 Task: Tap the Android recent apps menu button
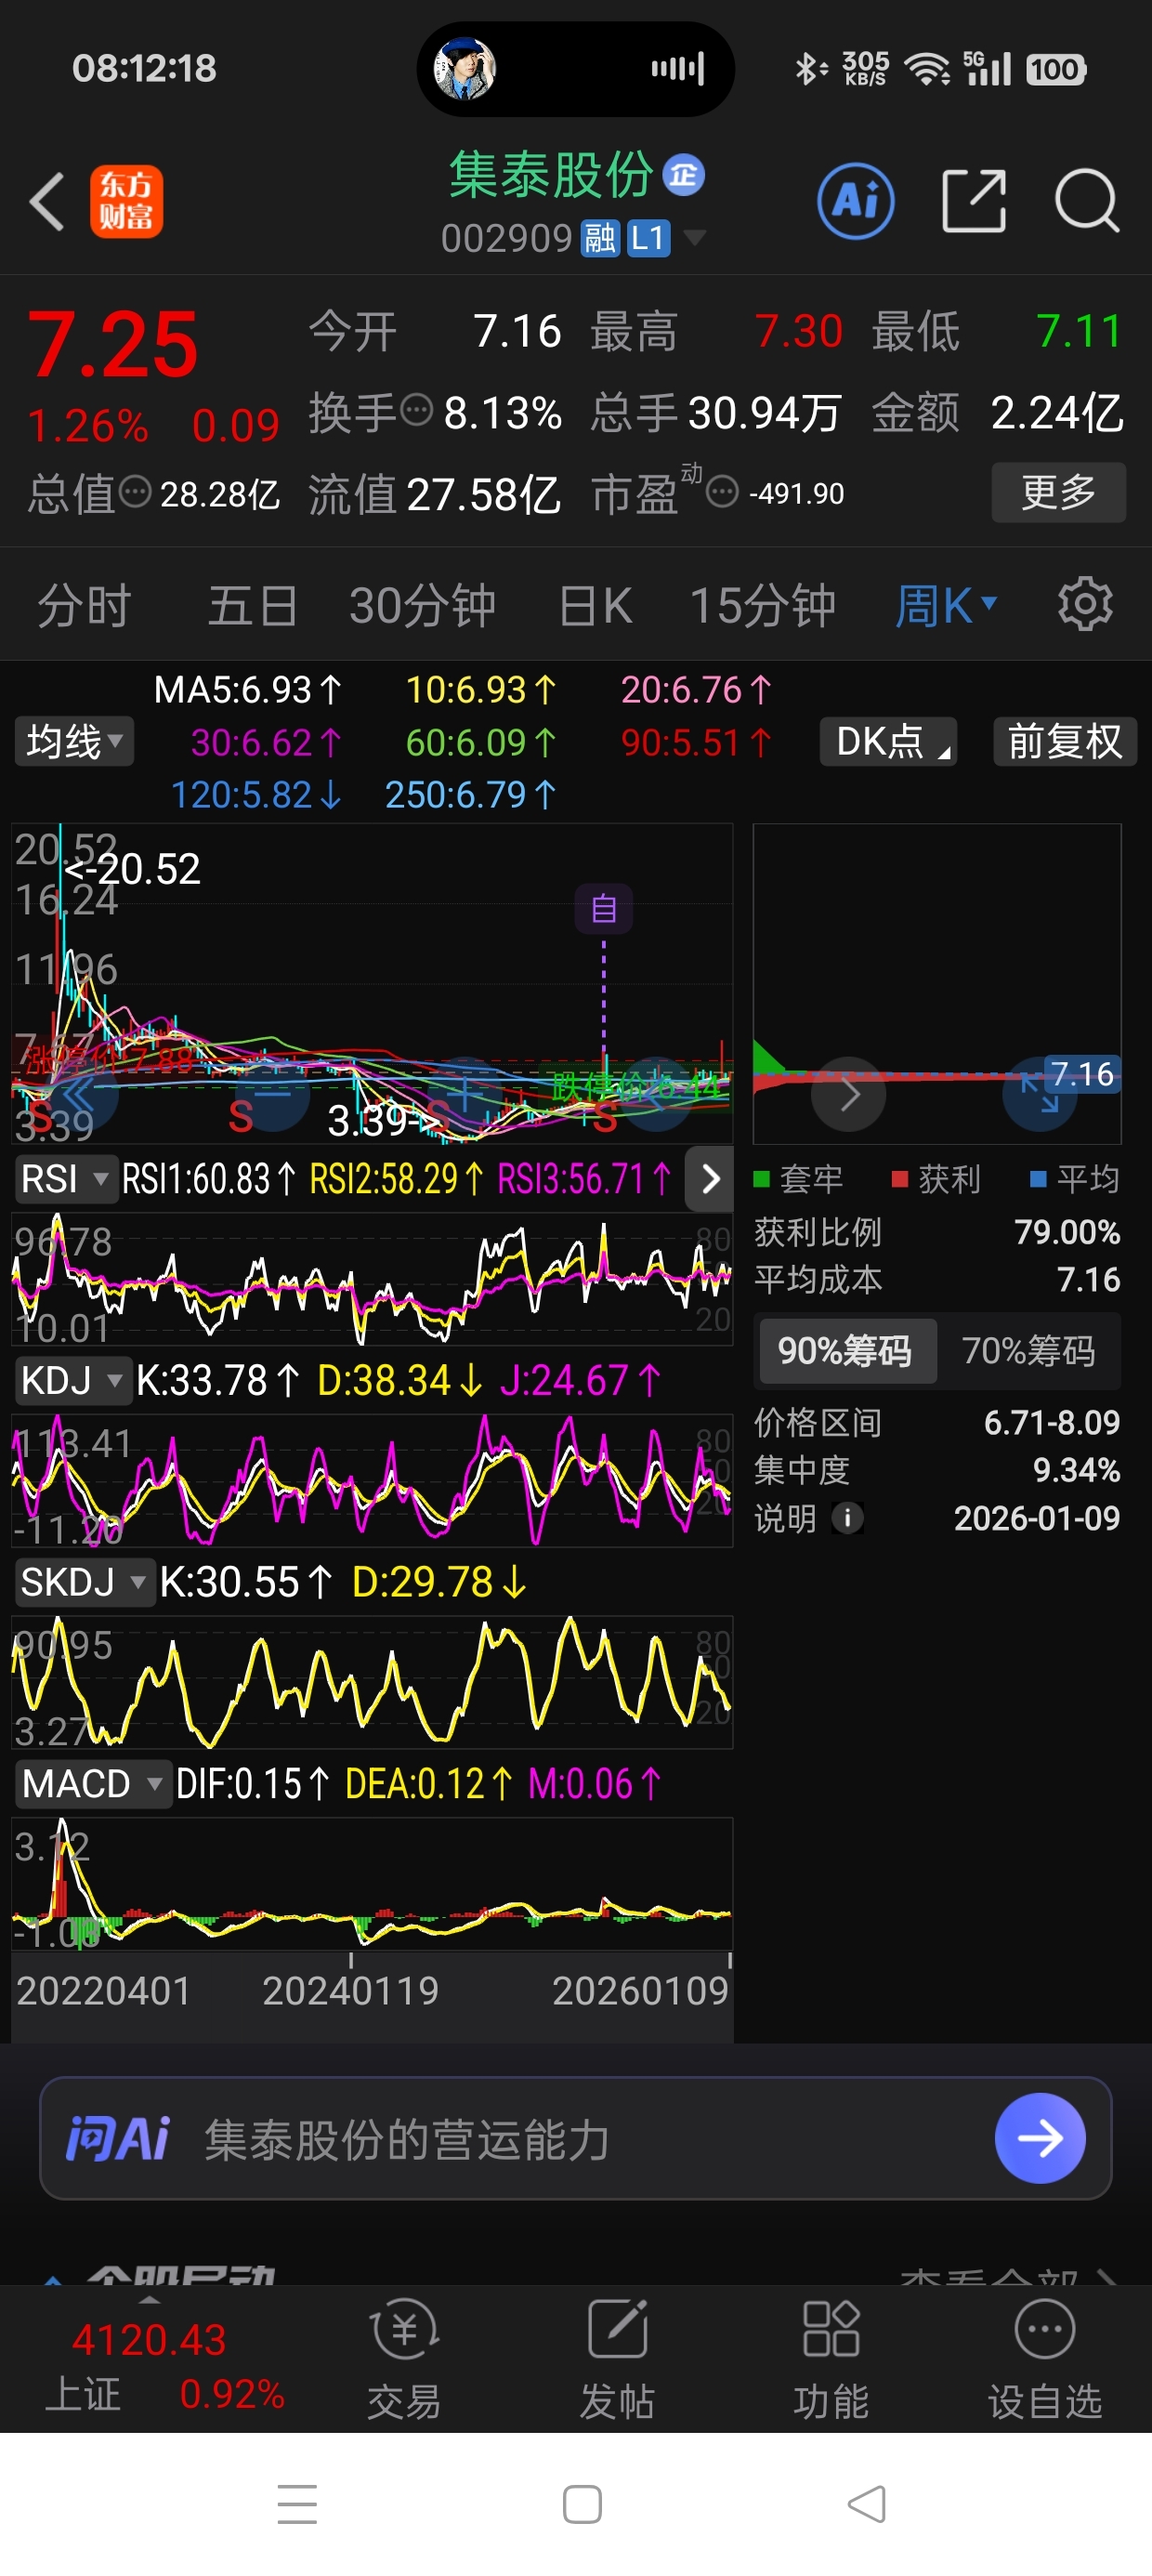click(x=297, y=2504)
